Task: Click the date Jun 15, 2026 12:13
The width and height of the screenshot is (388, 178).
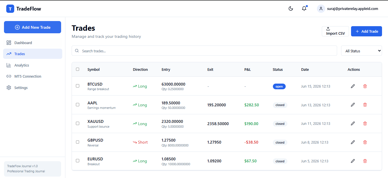Action: tap(316, 86)
